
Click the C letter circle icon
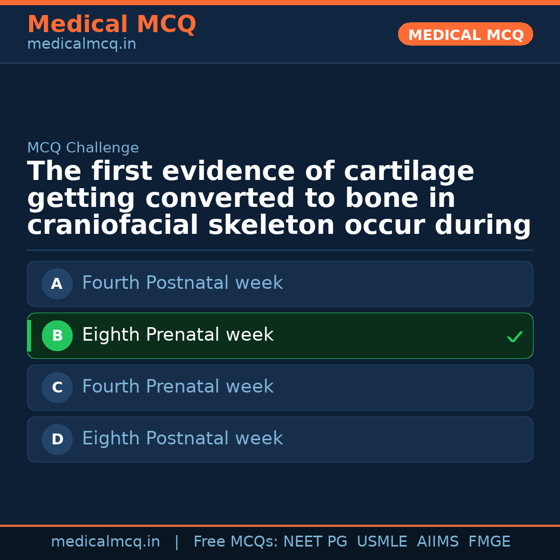point(57,387)
